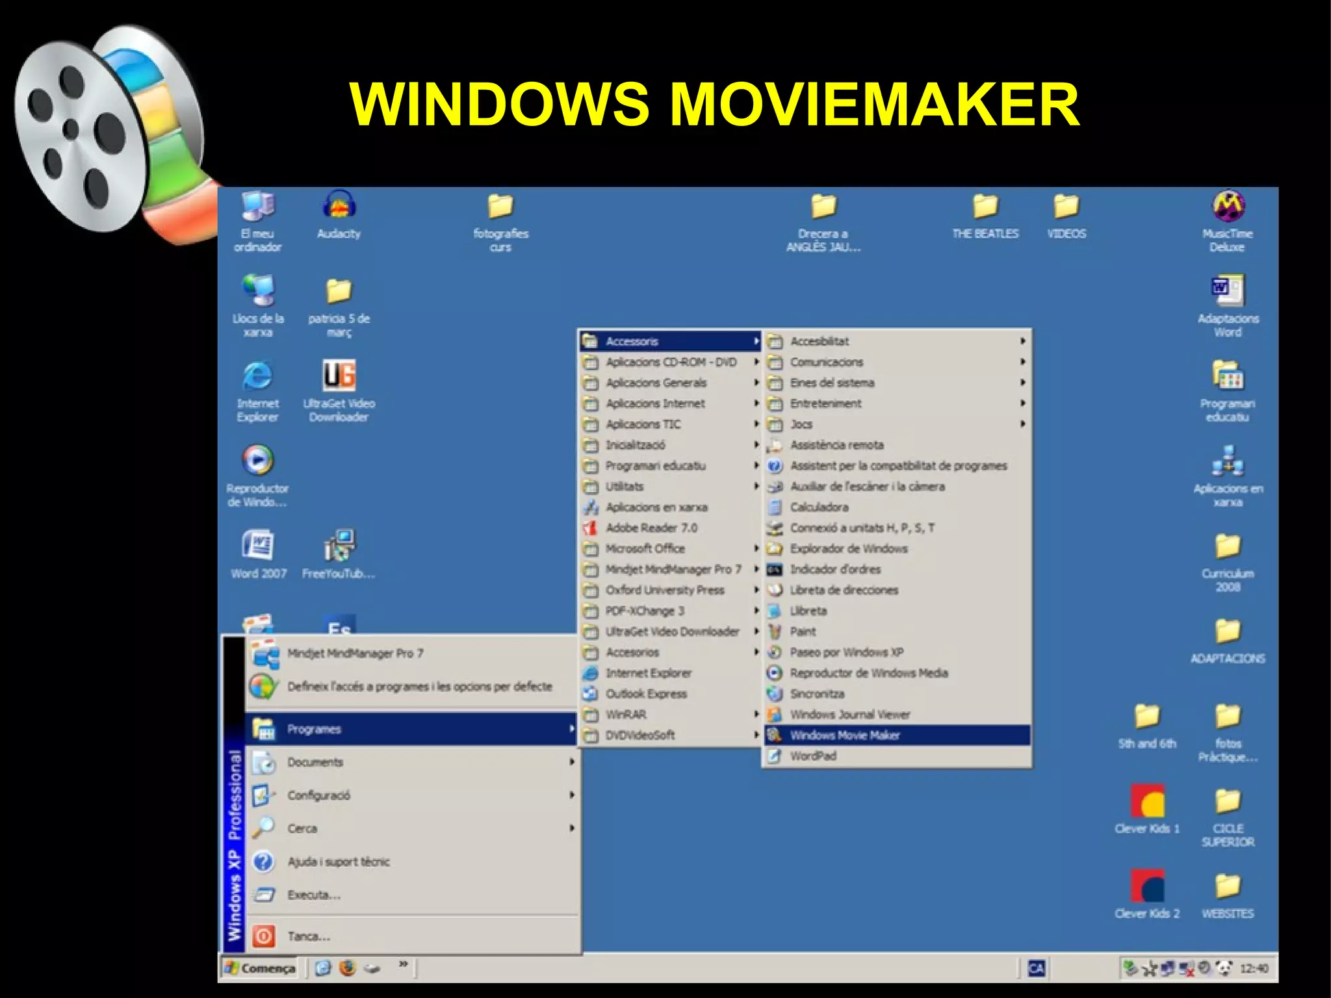Open VIDEOS desktop folder
Viewport: 1331px width, 998px height.
tap(1066, 216)
